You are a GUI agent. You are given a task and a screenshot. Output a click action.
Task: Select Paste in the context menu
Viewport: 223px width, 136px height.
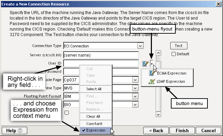(96, 82)
